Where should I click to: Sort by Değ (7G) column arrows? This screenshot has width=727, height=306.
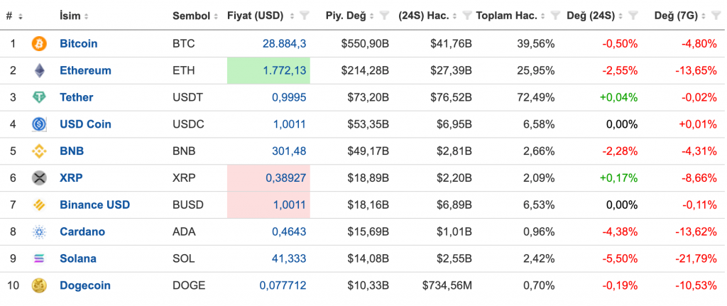pos(704,16)
